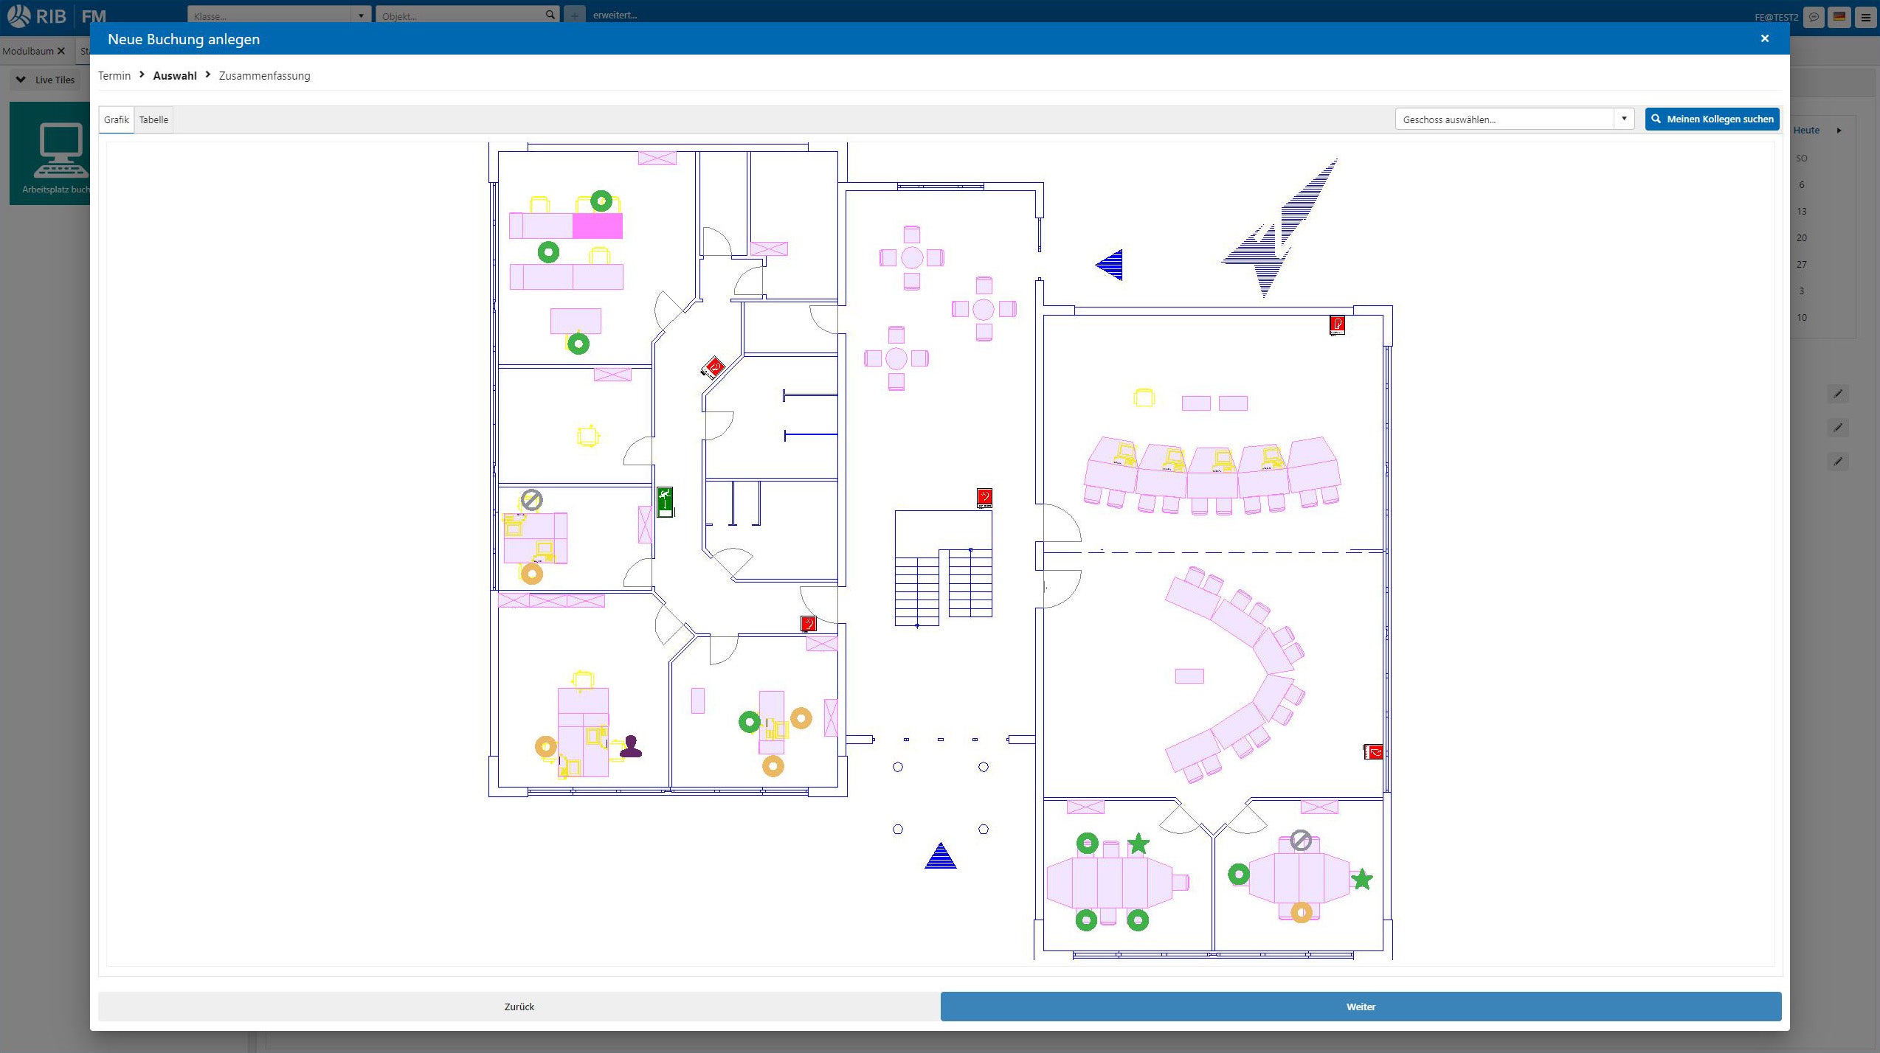Click the red fire extinguisher icon near the staircase
Image resolution: width=1880 pixels, height=1053 pixels.
984,498
